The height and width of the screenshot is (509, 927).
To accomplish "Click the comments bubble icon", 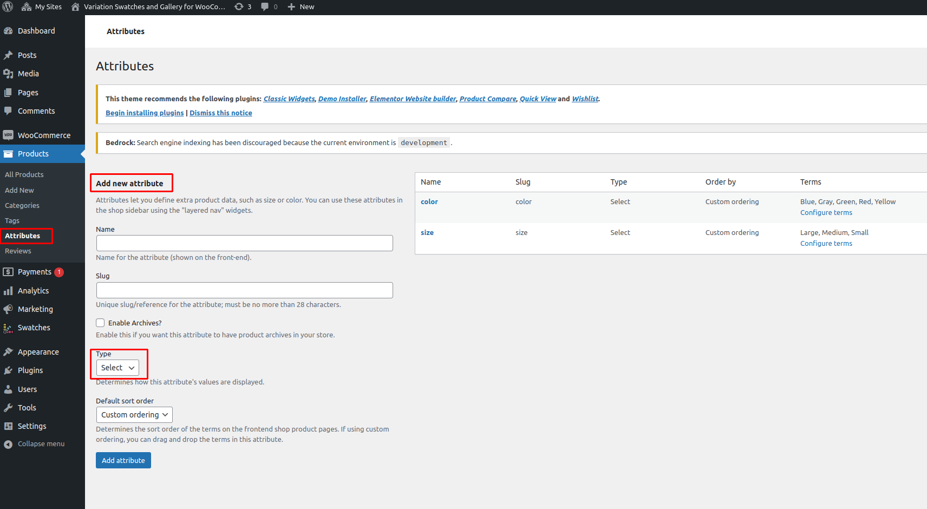I will pos(265,7).
